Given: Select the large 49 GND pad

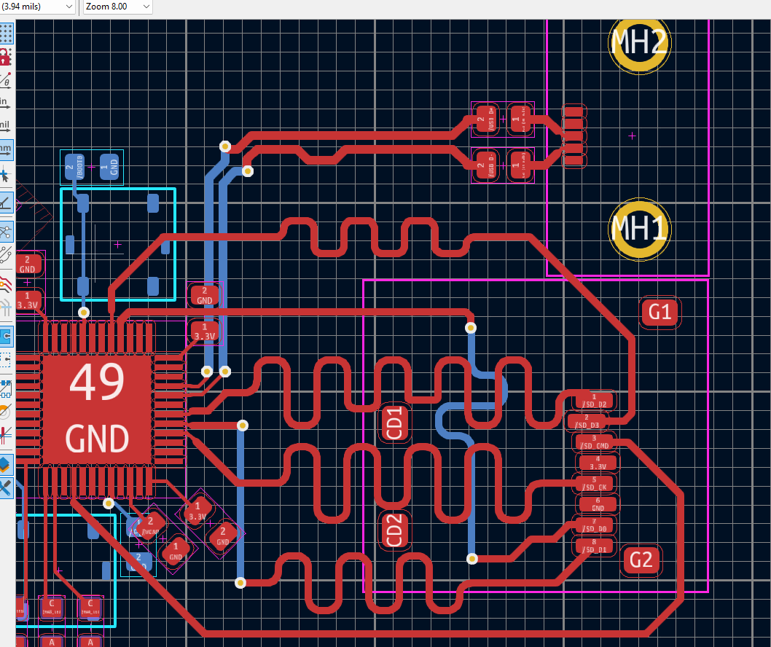Looking at the screenshot, I should pyautogui.click(x=97, y=408).
